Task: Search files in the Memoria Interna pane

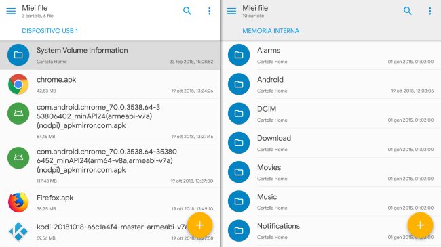Action: point(408,11)
